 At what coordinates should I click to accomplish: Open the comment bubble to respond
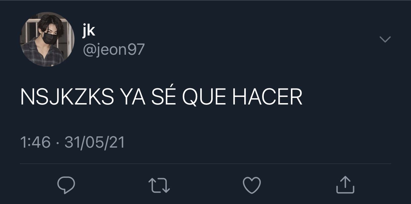pos(66,185)
